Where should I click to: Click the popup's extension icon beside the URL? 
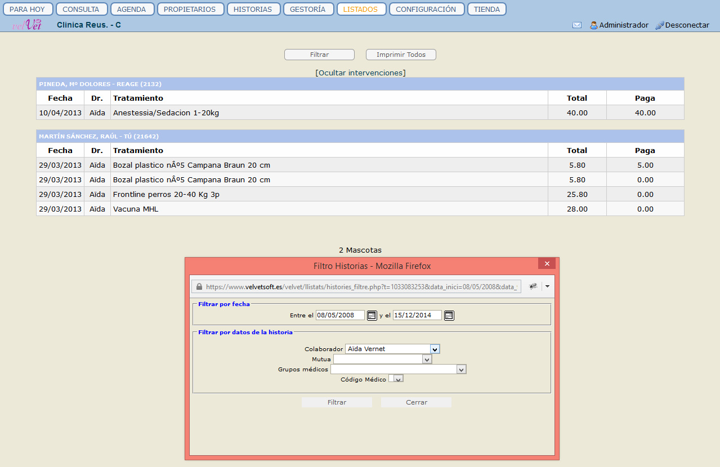533,286
